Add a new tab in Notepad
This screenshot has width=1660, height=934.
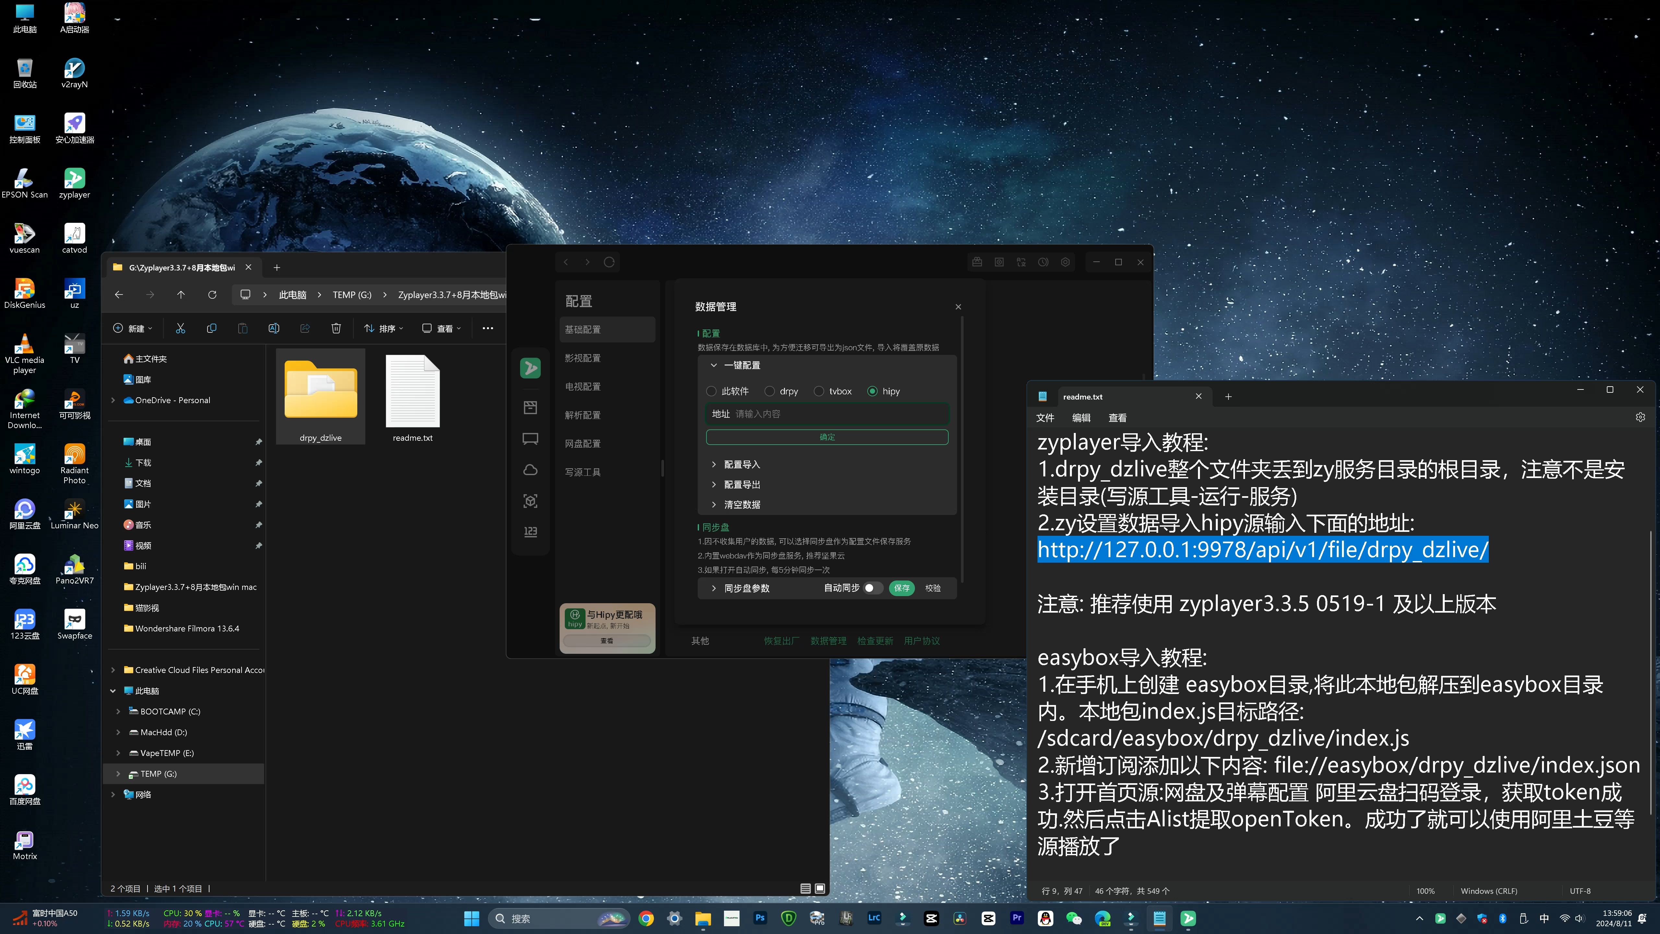click(x=1227, y=396)
